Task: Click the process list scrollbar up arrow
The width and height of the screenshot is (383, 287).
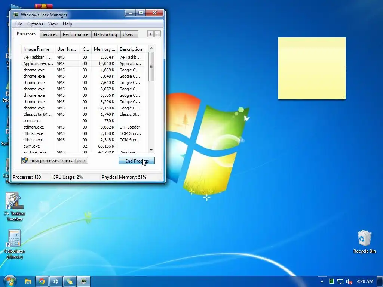Action: [x=151, y=48]
